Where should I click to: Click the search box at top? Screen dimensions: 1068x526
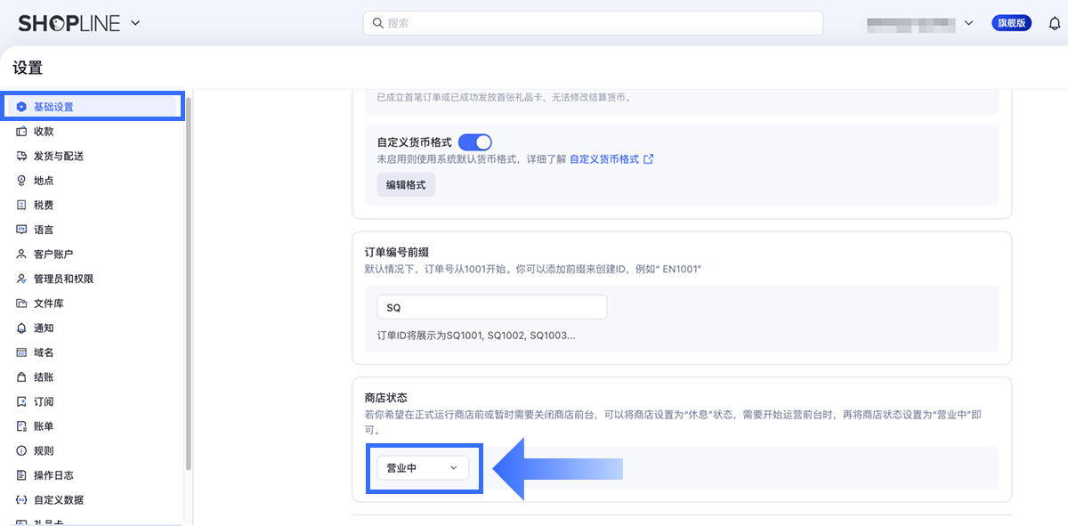593,23
